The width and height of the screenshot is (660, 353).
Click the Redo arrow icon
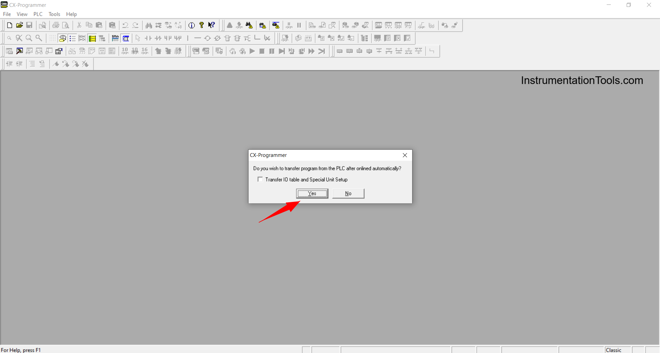[135, 25]
